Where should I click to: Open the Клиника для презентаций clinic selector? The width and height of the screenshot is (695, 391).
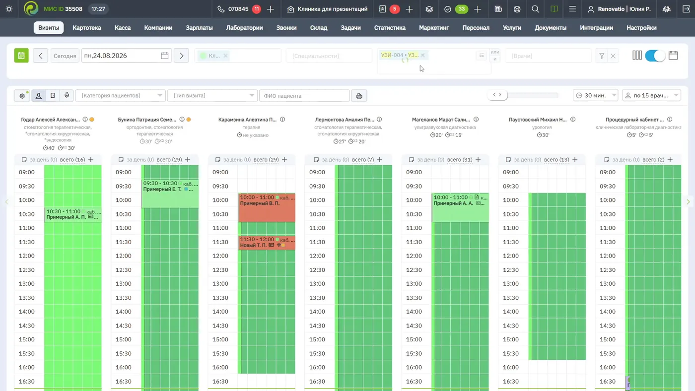click(328, 9)
